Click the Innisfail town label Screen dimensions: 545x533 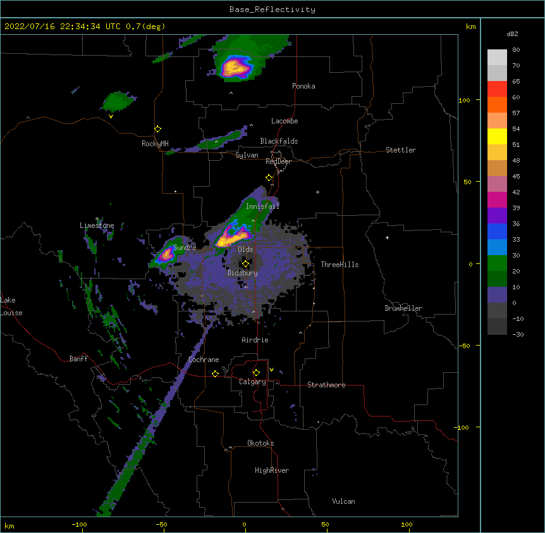(x=262, y=206)
